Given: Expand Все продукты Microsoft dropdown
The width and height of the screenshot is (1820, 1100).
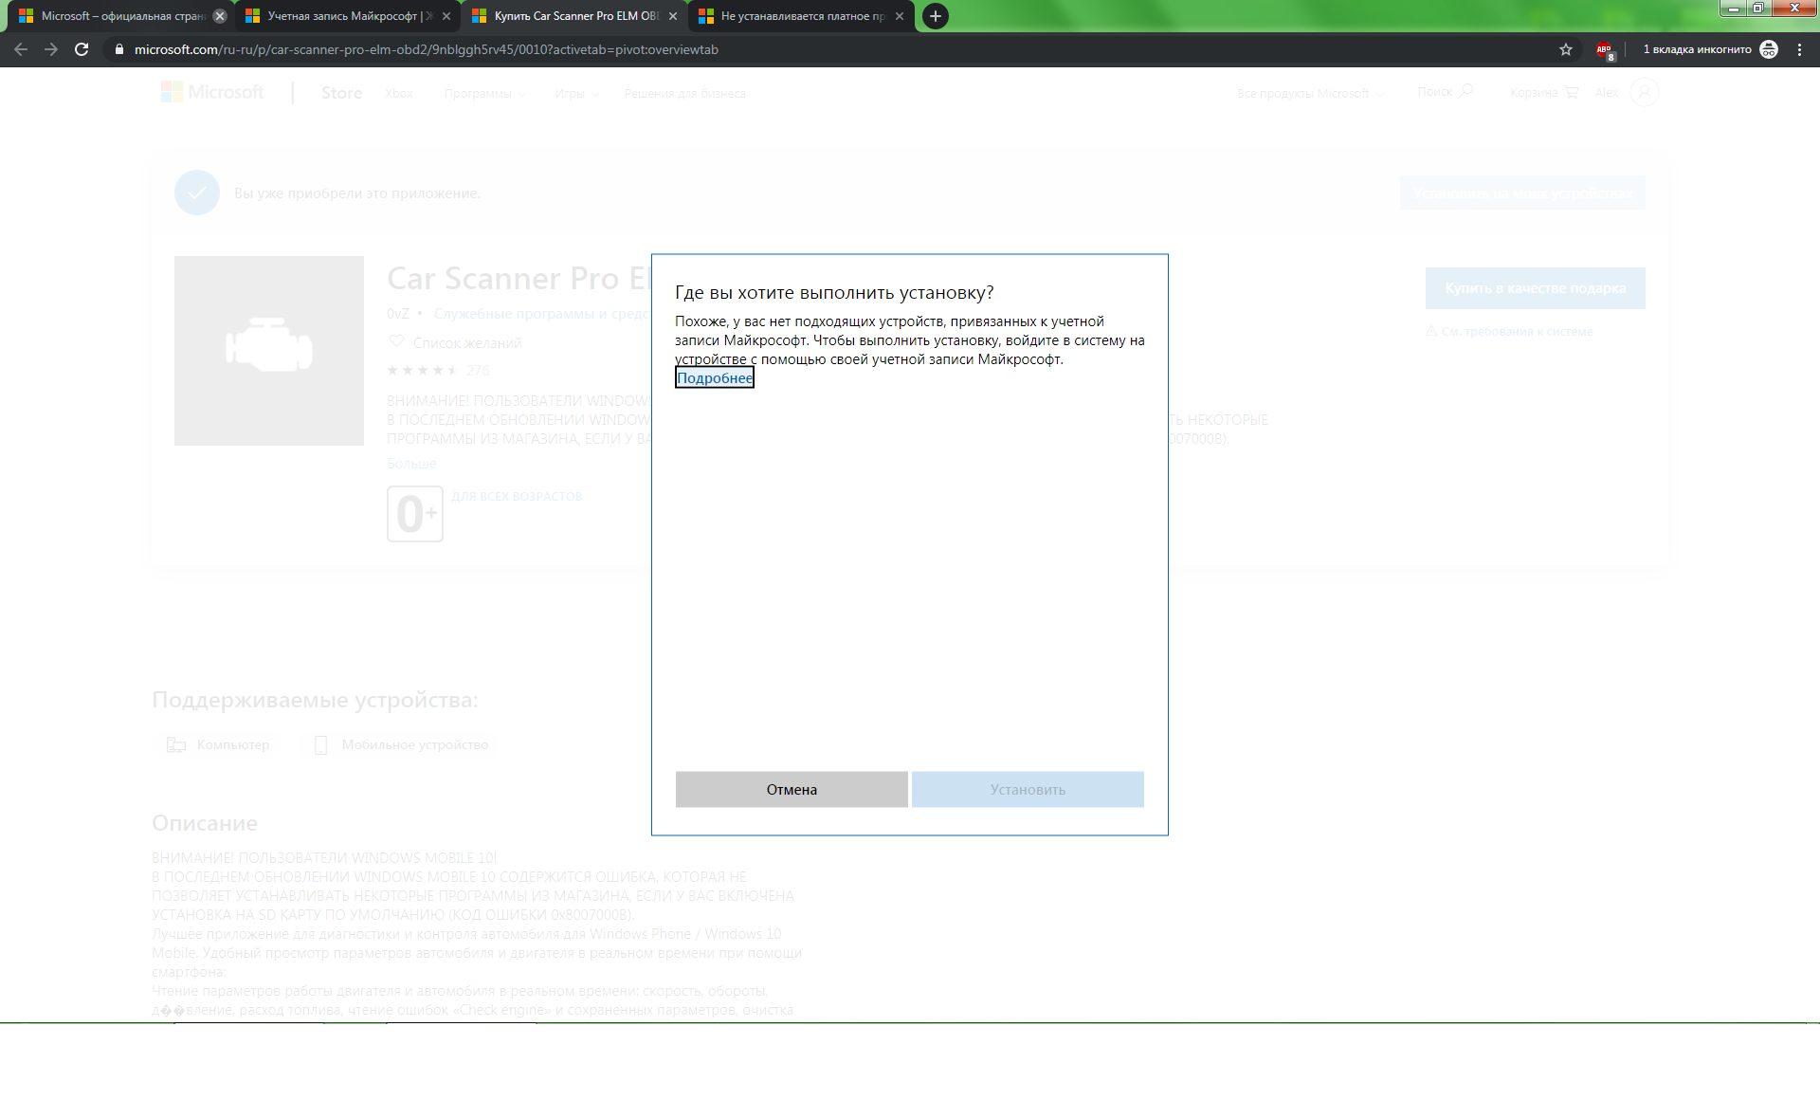Looking at the screenshot, I should [1310, 93].
